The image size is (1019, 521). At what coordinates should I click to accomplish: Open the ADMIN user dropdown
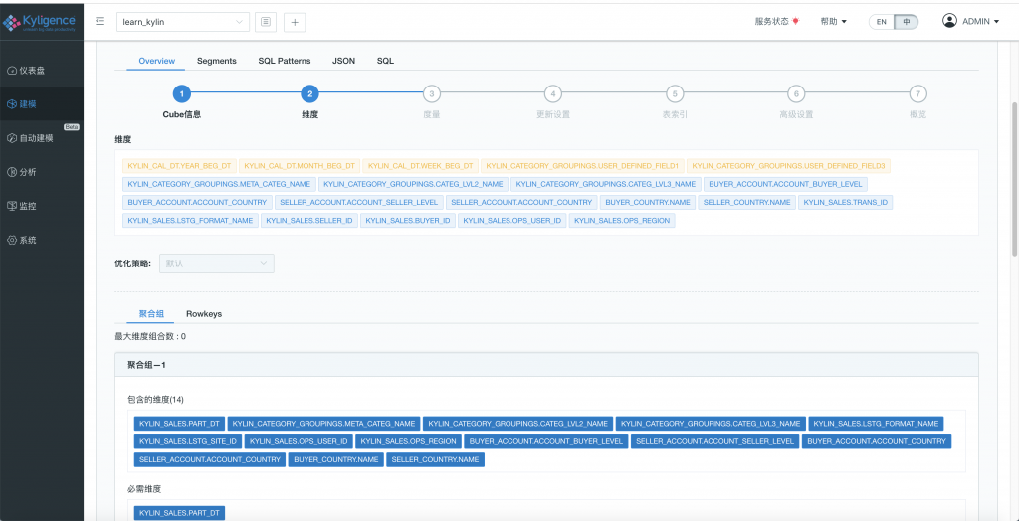pos(970,21)
